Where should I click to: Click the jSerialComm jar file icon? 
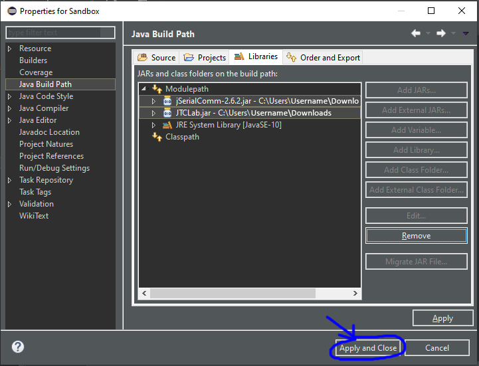point(167,101)
